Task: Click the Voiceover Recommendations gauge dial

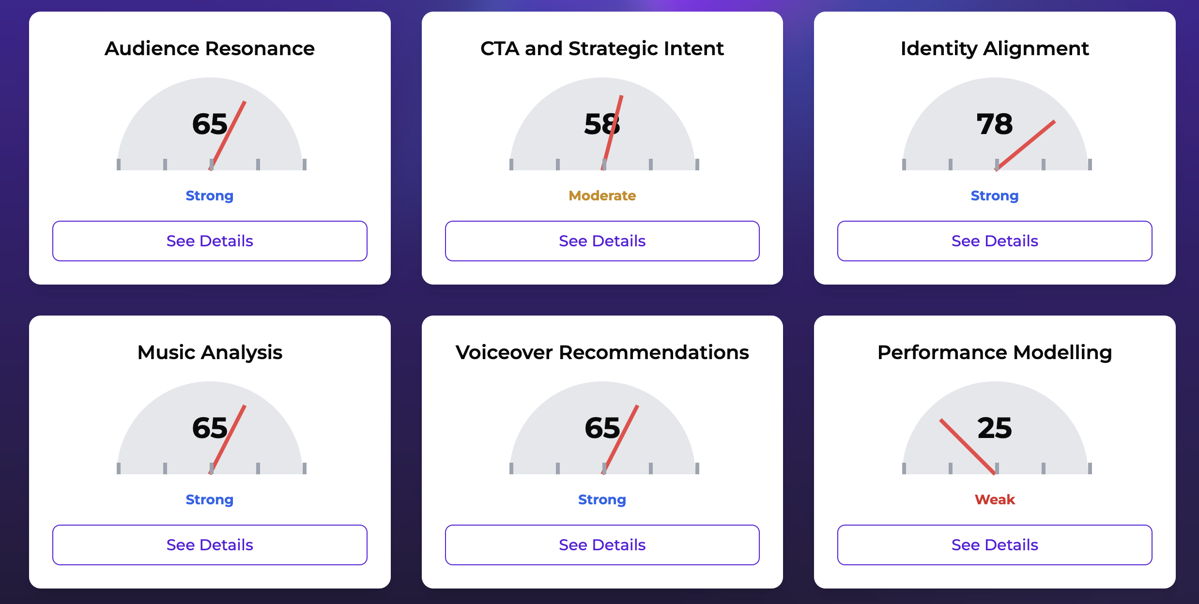Action: [602, 429]
